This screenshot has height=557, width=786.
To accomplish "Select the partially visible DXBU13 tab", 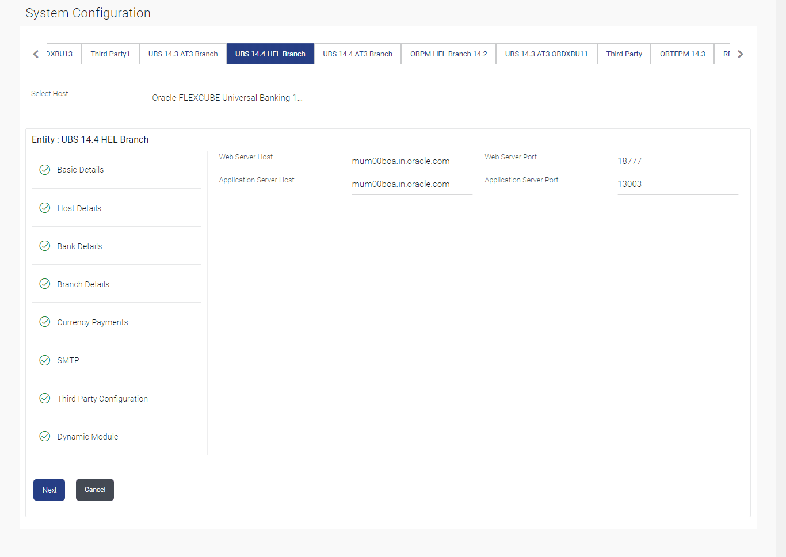I will [x=63, y=54].
